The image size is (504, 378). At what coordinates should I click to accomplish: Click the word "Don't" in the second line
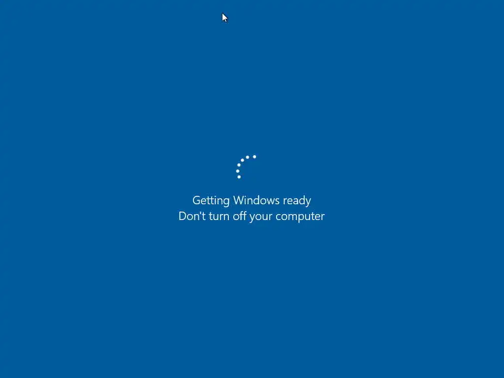192,216
